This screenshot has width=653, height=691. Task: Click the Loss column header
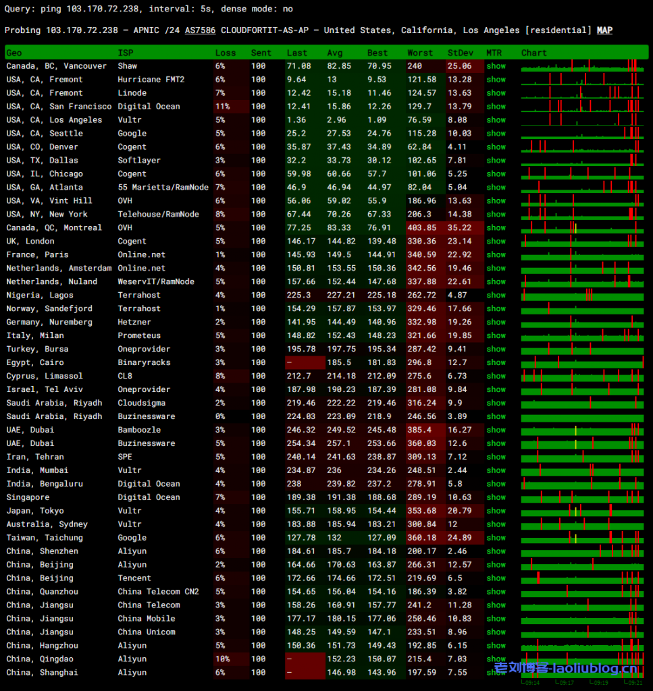pos(226,53)
